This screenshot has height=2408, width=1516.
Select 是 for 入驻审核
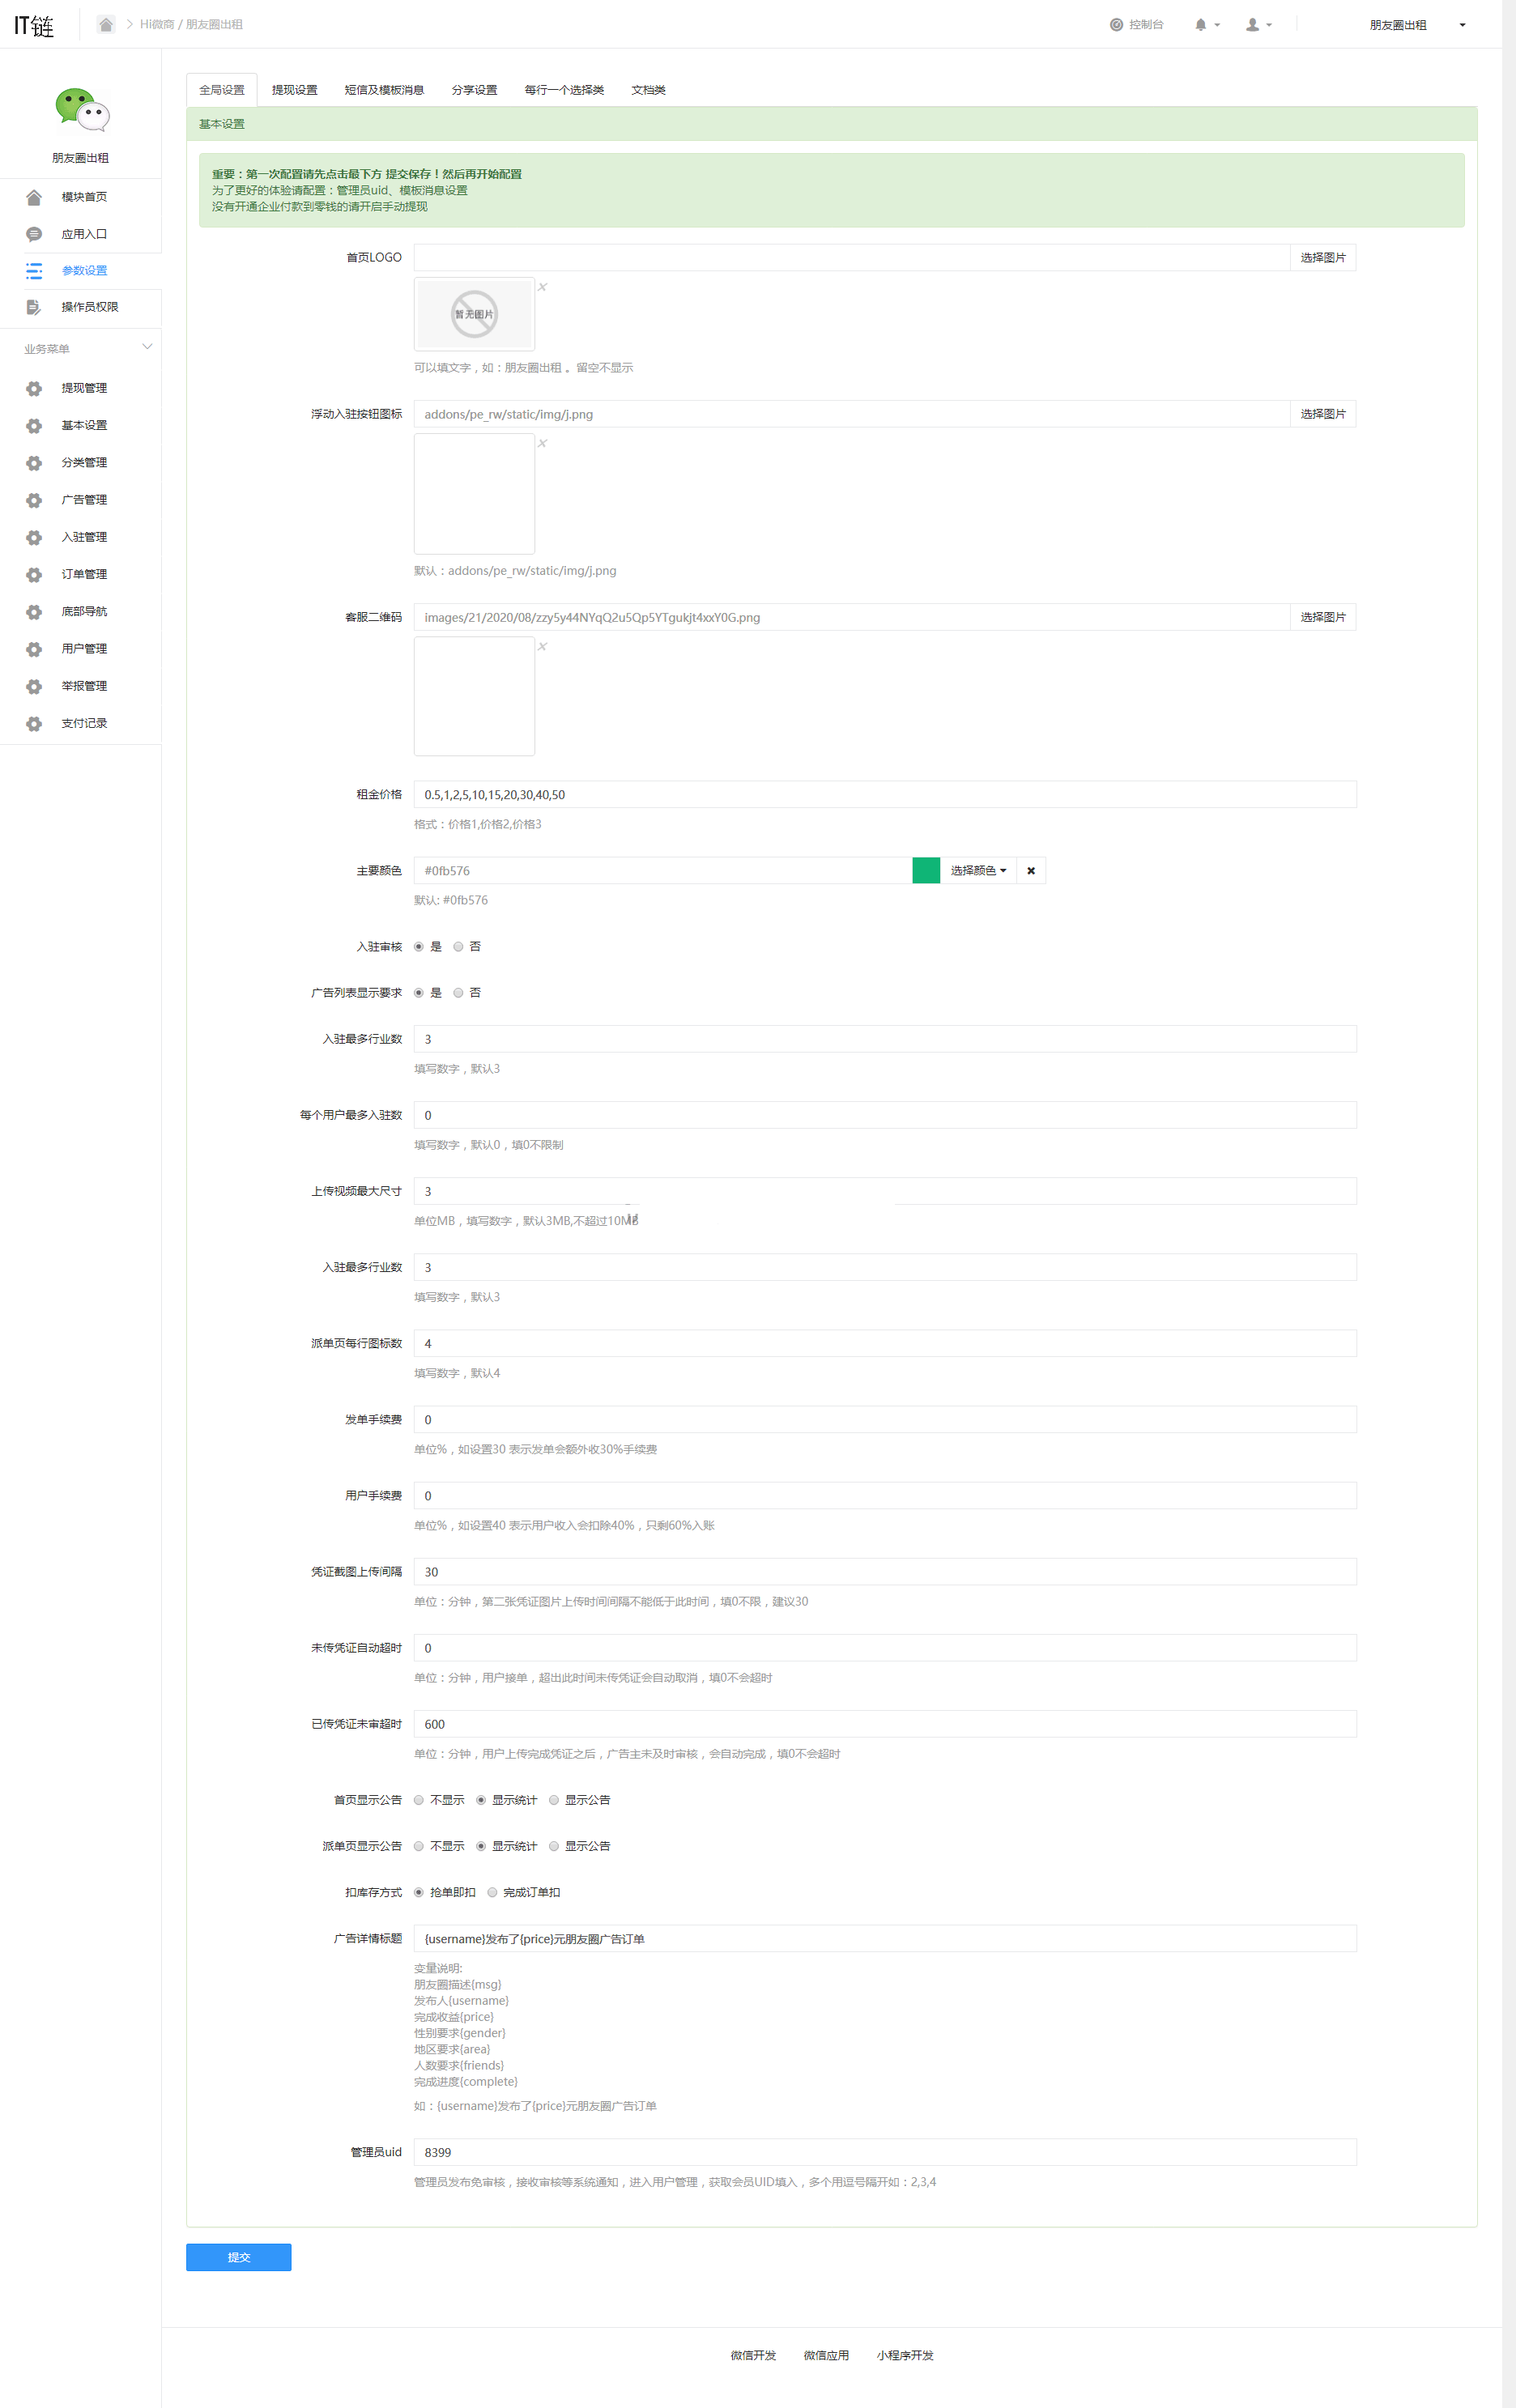point(419,947)
